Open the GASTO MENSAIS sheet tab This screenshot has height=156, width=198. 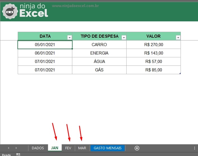108,148
